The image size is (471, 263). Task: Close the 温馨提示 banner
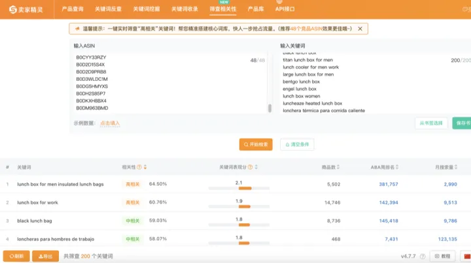point(360,29)
